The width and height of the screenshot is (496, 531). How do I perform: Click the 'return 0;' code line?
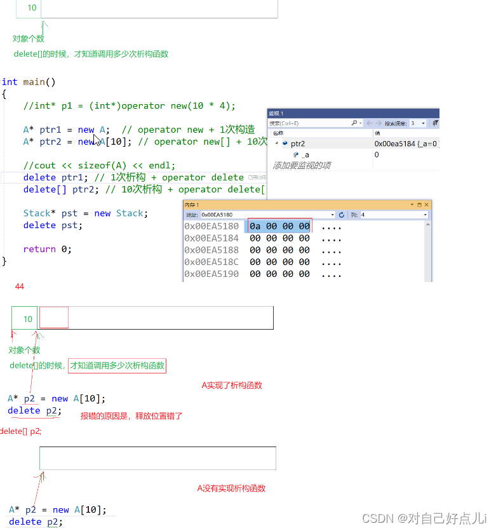click(48, 249)
